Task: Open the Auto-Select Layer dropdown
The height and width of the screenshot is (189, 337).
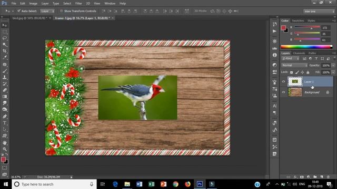Action: [x=47, y=11]
